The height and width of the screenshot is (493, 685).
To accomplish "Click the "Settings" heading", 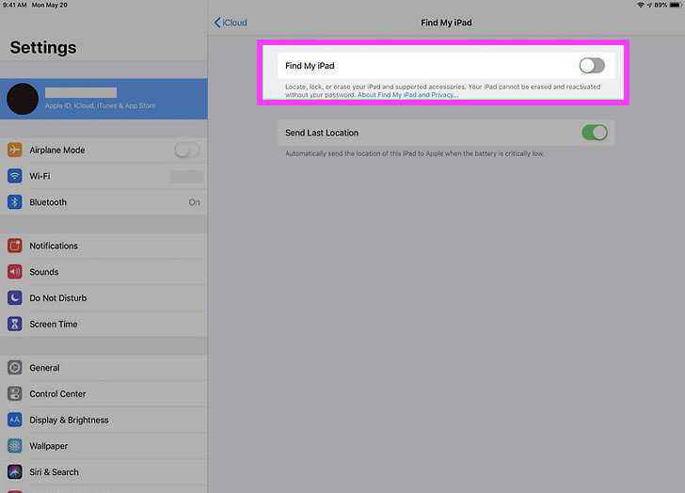I will pyautogui.click(x=43, y=47).
